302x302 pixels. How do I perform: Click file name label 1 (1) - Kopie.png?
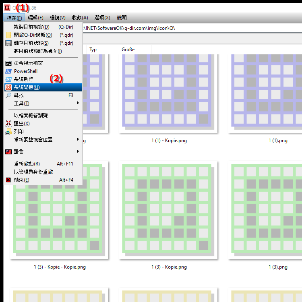[x=169, y=141]
